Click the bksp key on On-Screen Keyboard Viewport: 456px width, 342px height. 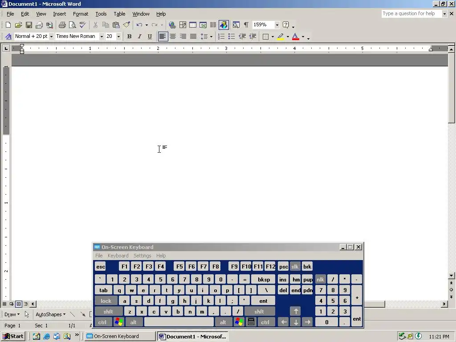point(264,280)
